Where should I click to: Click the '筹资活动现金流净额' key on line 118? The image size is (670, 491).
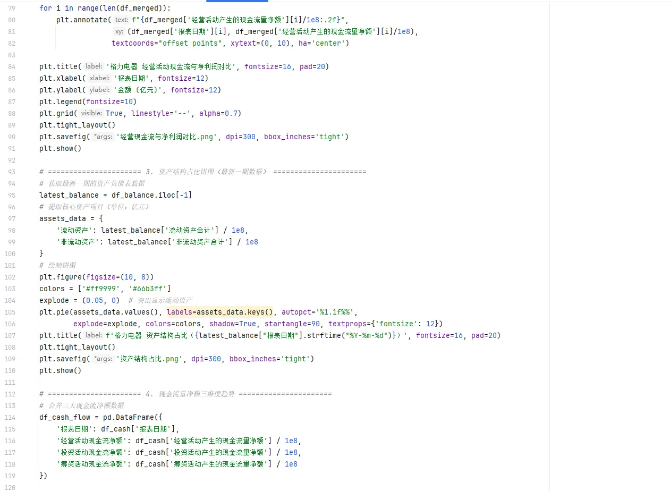point(91,464)
